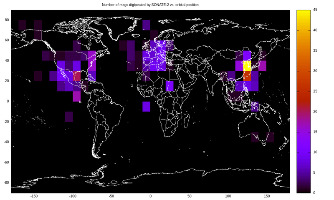Select the orange-red cell below the yellow cell
The height and width of the screenshot is (200, 334).
[247, 76]
